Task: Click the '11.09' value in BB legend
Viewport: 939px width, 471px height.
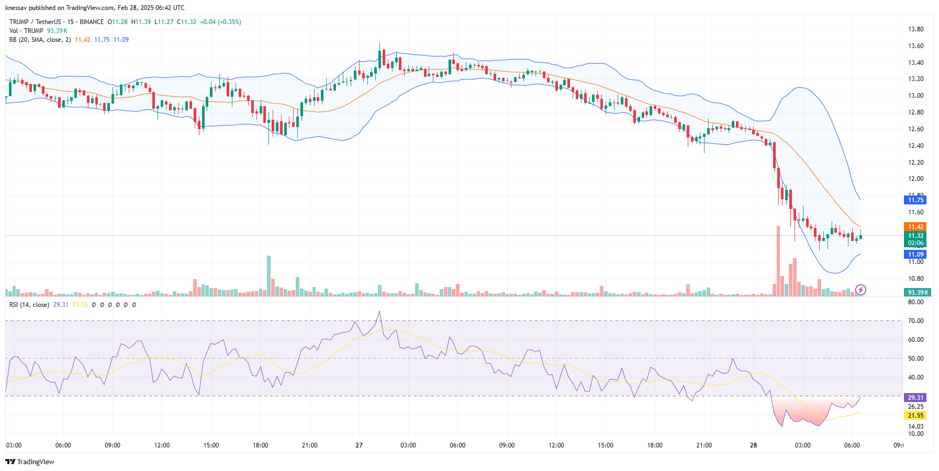Action: point(121,40)
